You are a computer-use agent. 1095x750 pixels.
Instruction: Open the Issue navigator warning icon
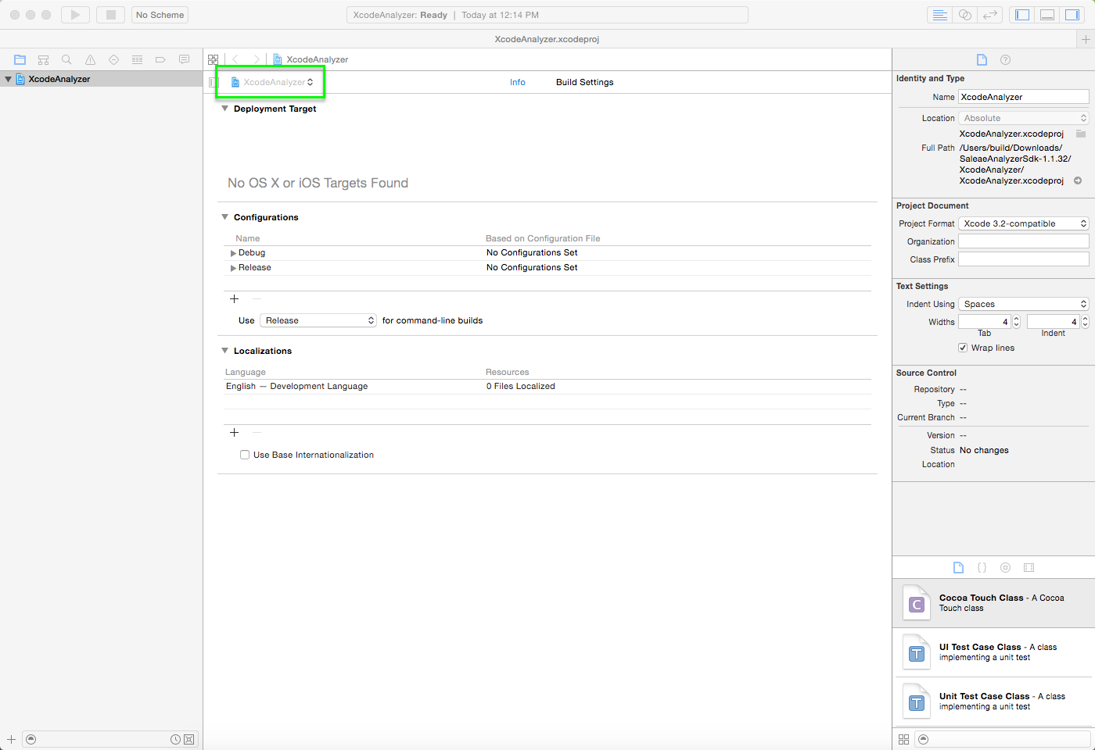[x=90, y=59]
